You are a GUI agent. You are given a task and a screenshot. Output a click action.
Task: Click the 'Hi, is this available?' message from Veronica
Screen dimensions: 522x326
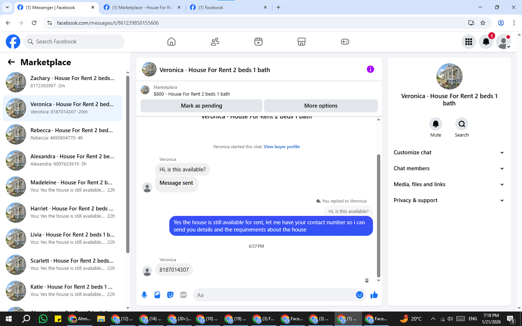coord(183,170)
